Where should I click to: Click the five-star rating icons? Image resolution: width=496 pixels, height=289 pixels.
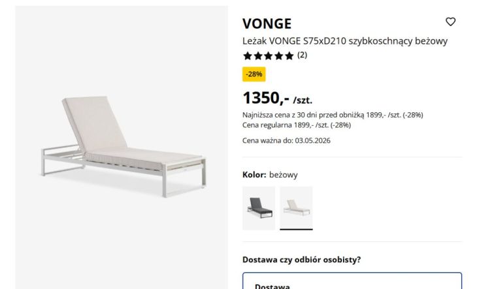click(x=268, y=56)
